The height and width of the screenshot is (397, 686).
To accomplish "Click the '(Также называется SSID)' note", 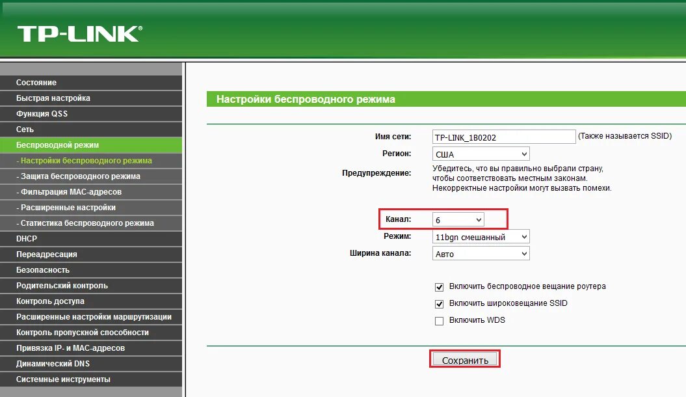I will [625, 136].
